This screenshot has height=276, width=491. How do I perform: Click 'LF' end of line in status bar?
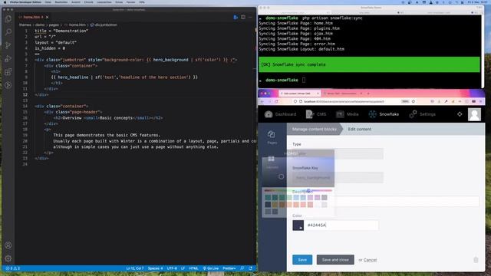point(183,268)
